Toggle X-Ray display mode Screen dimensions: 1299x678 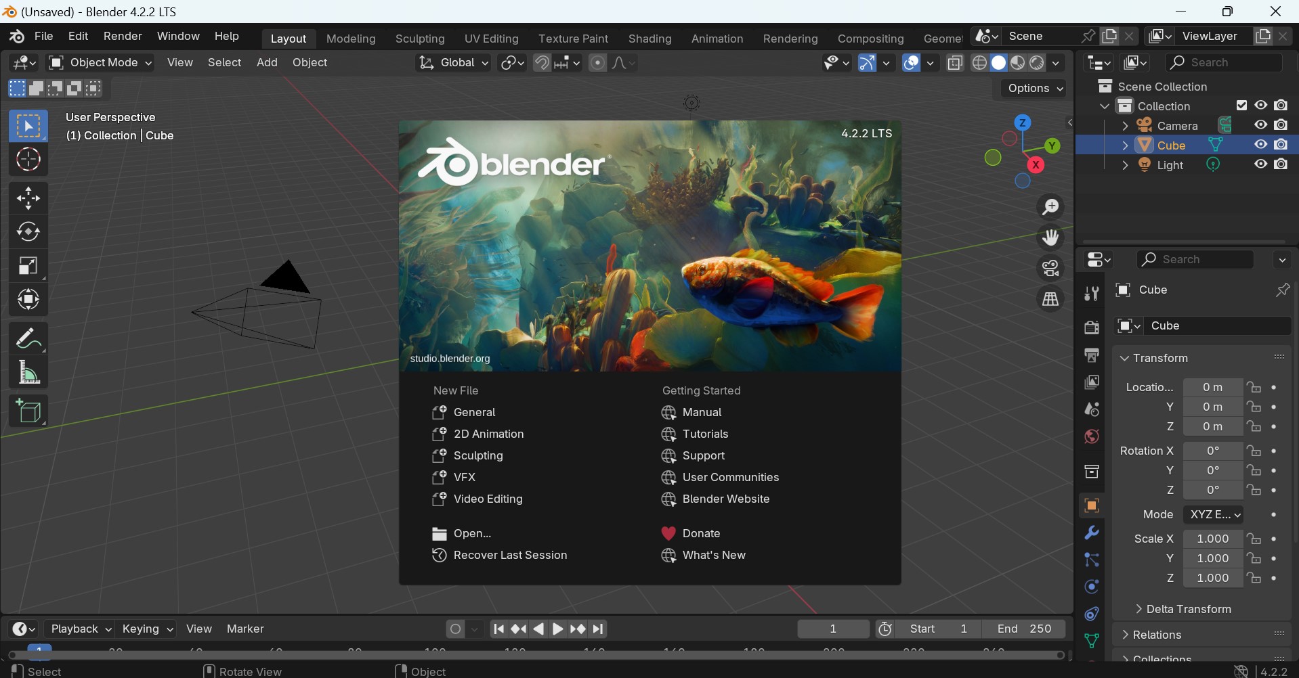pos(956,63)
